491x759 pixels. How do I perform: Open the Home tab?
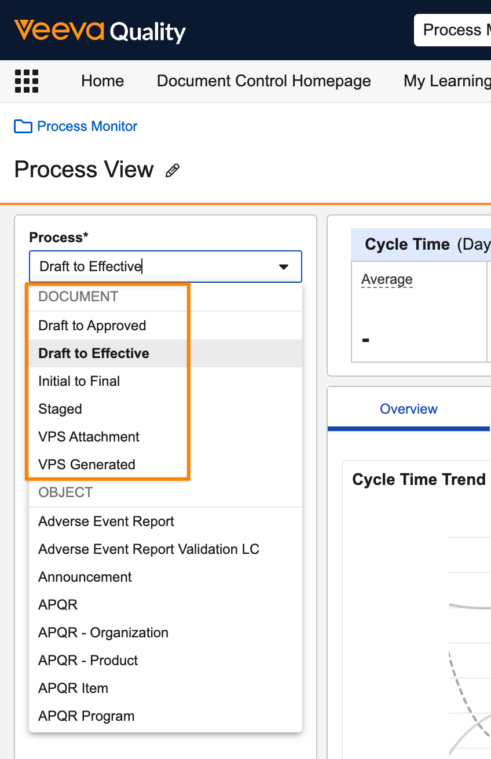(102, 81)
